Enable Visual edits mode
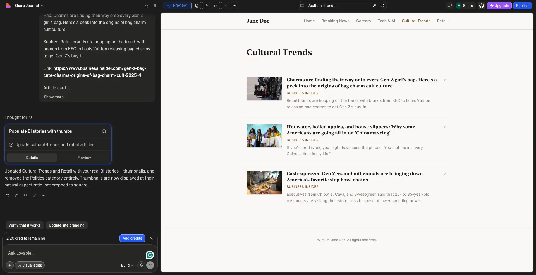The image size is (536, 275). pos(30,265)
